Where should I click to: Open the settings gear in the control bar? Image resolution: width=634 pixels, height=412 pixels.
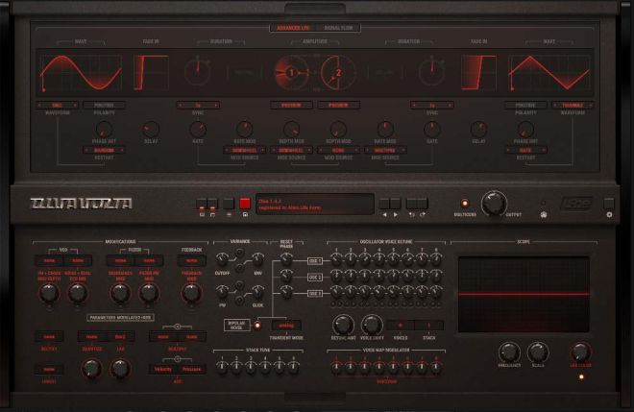(x=609, y=215)
